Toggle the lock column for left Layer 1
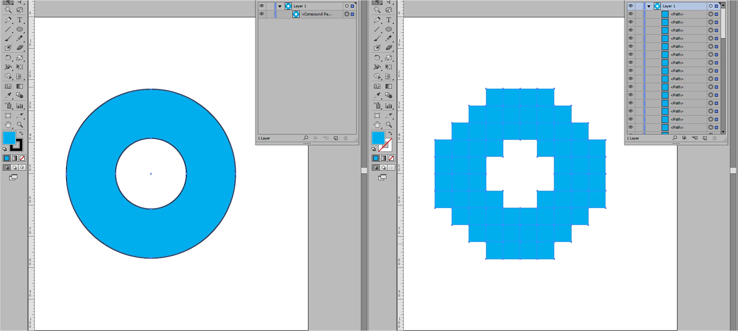Image resolution: width=738 pixels, height=331 pixels. [x=270, y=6]
